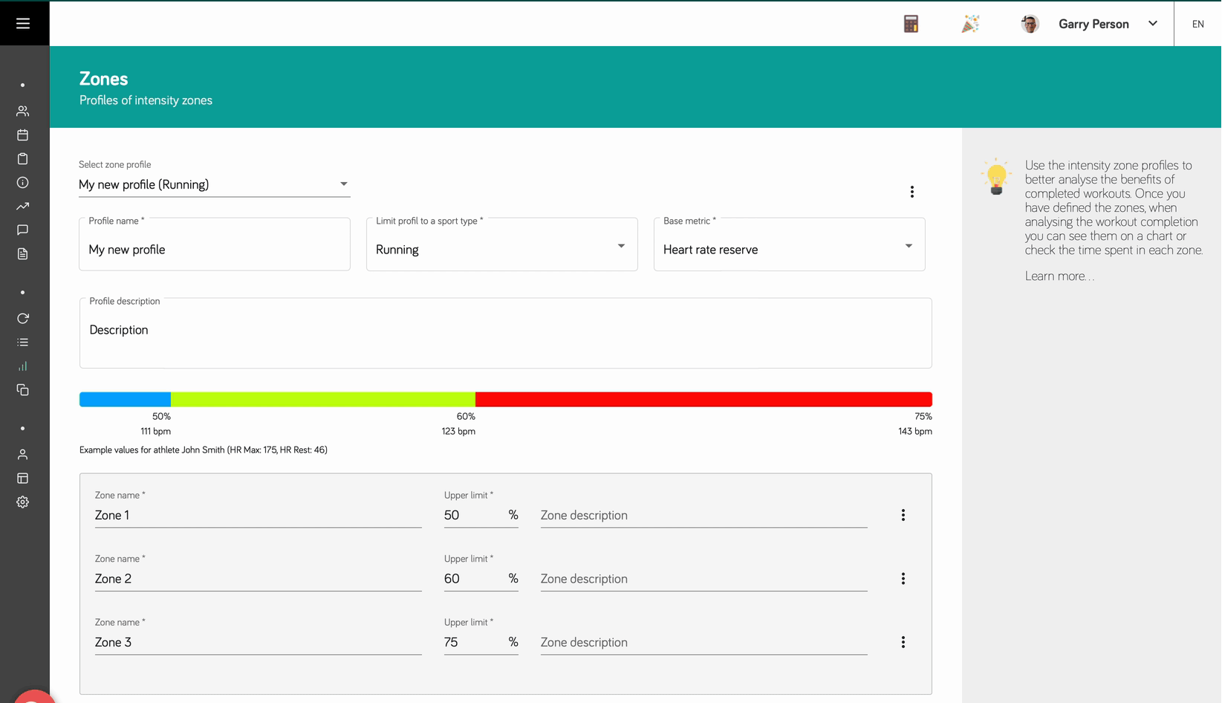The height and width of the screenshot is (703, 1222).
Task: Click the party popper icon
Action: [x=970, y=24]
